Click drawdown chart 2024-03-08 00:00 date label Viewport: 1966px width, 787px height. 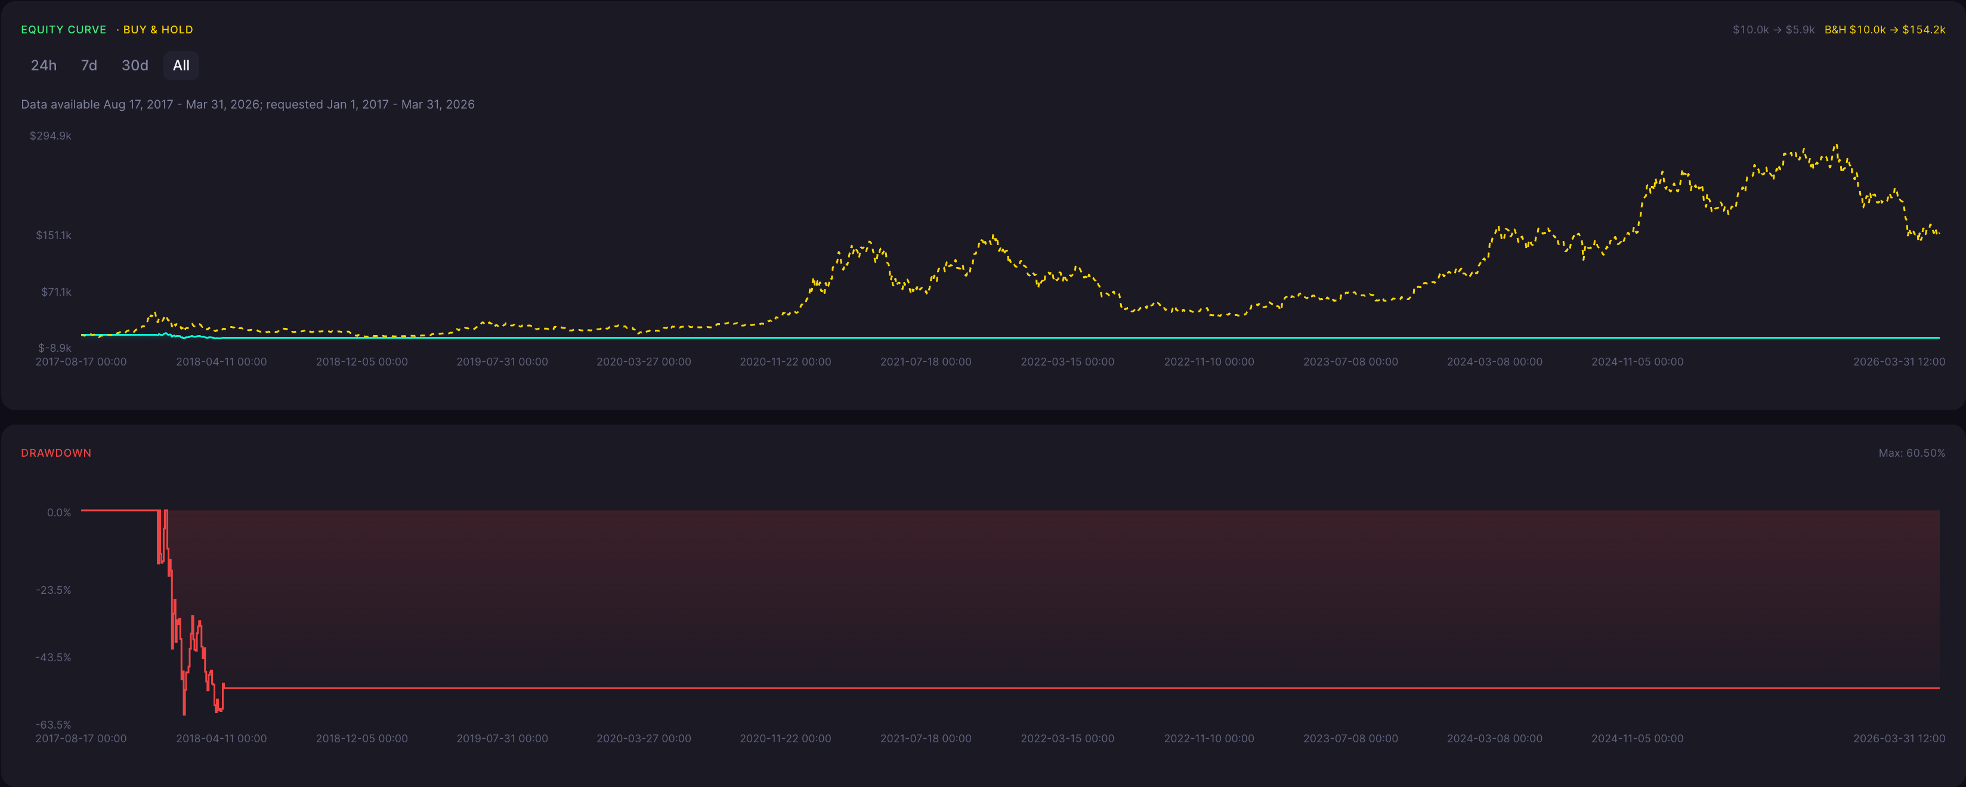[1494, 738]
